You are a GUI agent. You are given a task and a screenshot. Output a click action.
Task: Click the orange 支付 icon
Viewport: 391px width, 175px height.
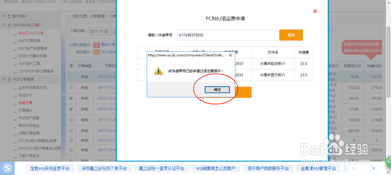pos(97,52)
